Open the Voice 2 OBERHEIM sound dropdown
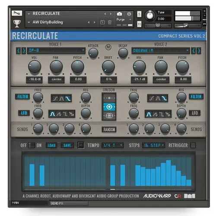 (x=161, y=51)
